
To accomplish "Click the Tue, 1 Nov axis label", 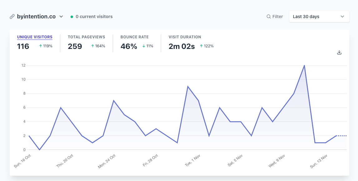I will coord(193,160).
